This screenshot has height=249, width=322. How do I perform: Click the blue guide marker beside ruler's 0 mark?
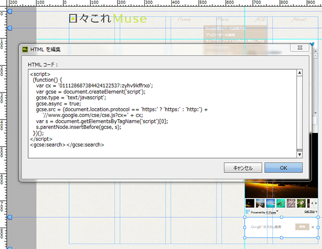coord(9,11)
